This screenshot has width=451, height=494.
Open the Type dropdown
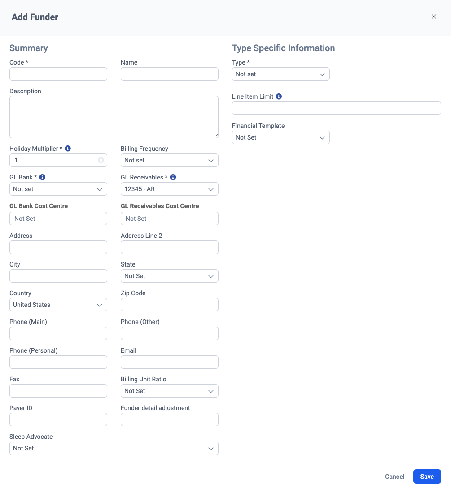[280, 74]
